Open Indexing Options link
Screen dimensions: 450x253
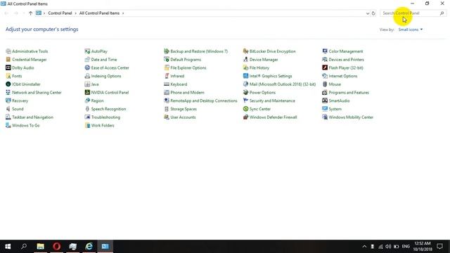(x=106, y=76)
